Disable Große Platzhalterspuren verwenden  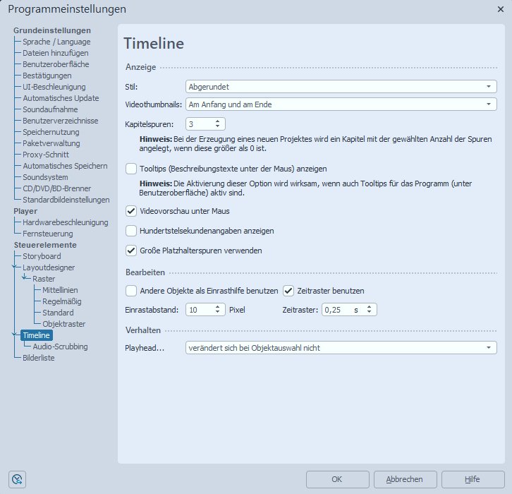pyautogui.click(x=131, y=250)
